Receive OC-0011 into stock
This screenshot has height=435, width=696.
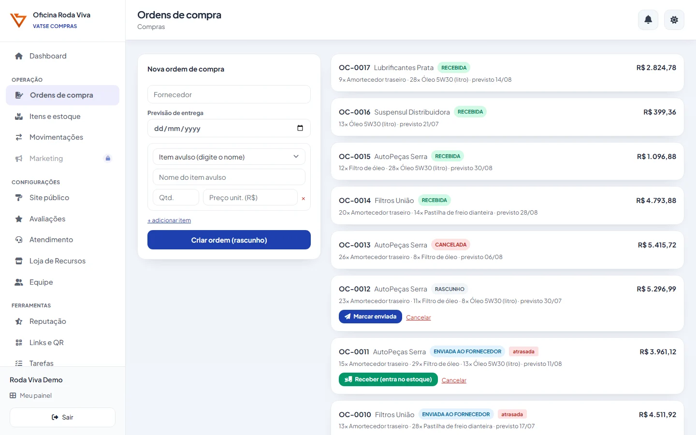coord(388,379)
